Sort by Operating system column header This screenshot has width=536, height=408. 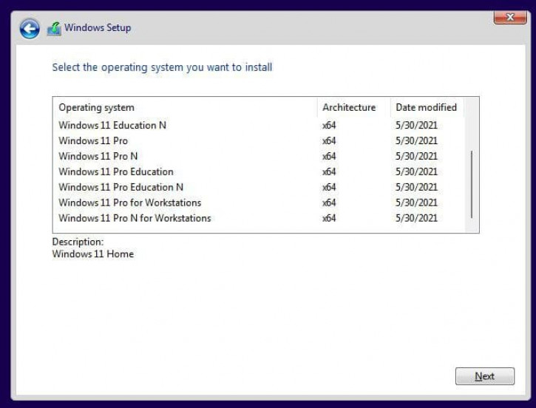[x=185, y=108]
